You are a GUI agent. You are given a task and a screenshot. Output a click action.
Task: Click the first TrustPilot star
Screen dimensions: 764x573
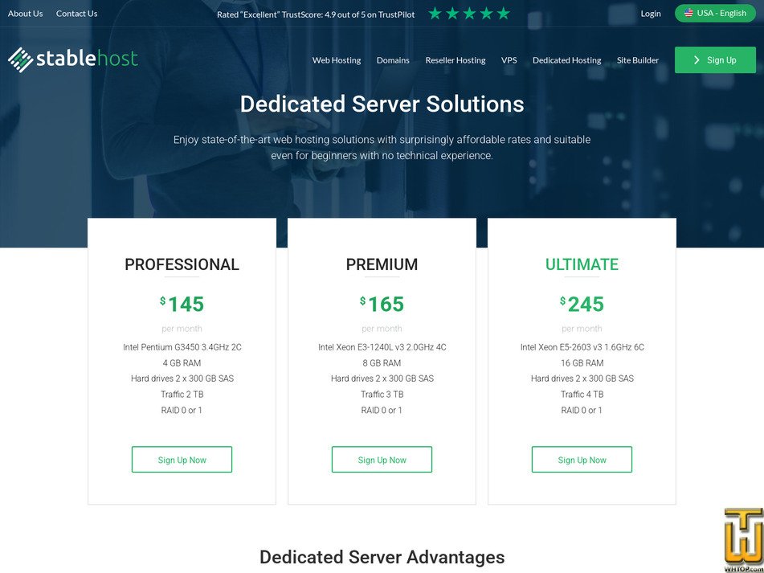click(x=435, y=14)
